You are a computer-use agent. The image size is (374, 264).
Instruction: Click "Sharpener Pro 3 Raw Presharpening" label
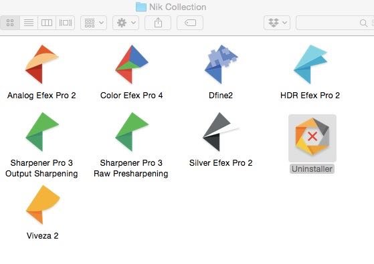[131, 168]
